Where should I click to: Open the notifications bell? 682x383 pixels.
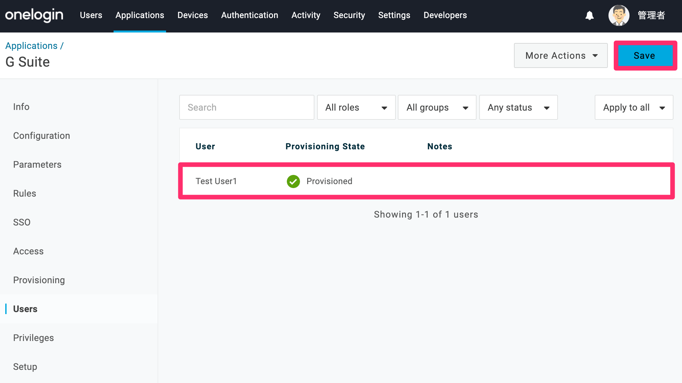click(x=589, y=15)
